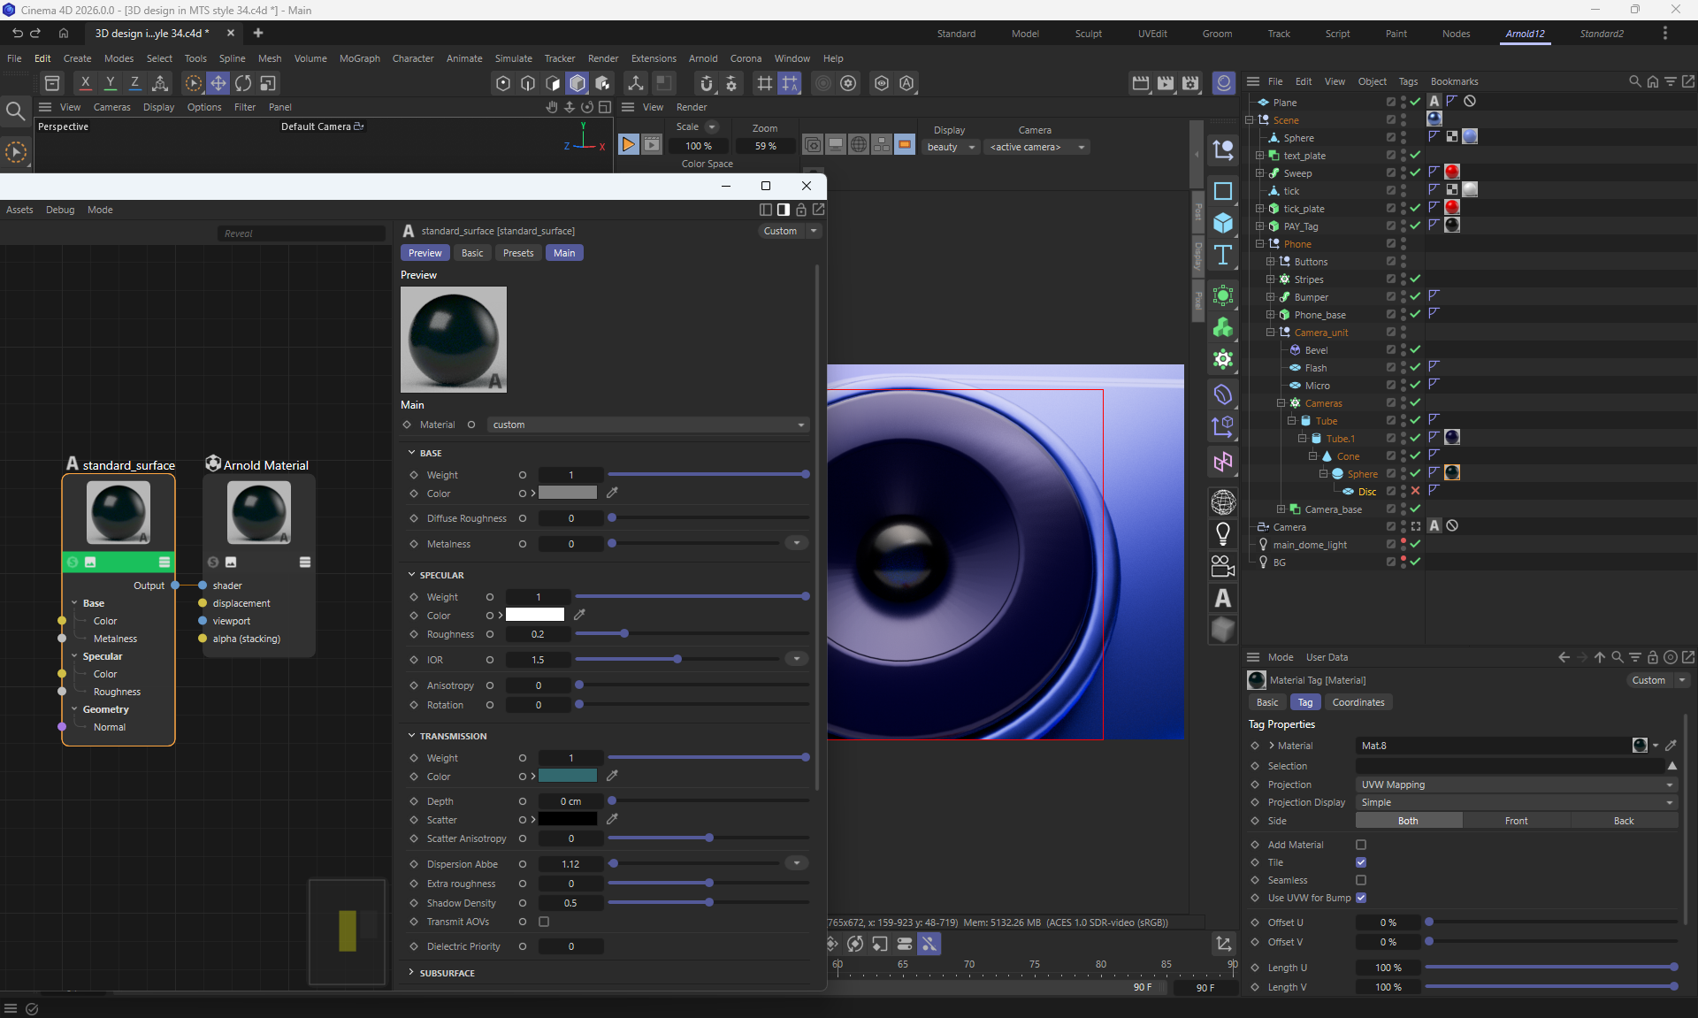Select the Move tool
1698x1018 pixels.
(x=218, y=83)
